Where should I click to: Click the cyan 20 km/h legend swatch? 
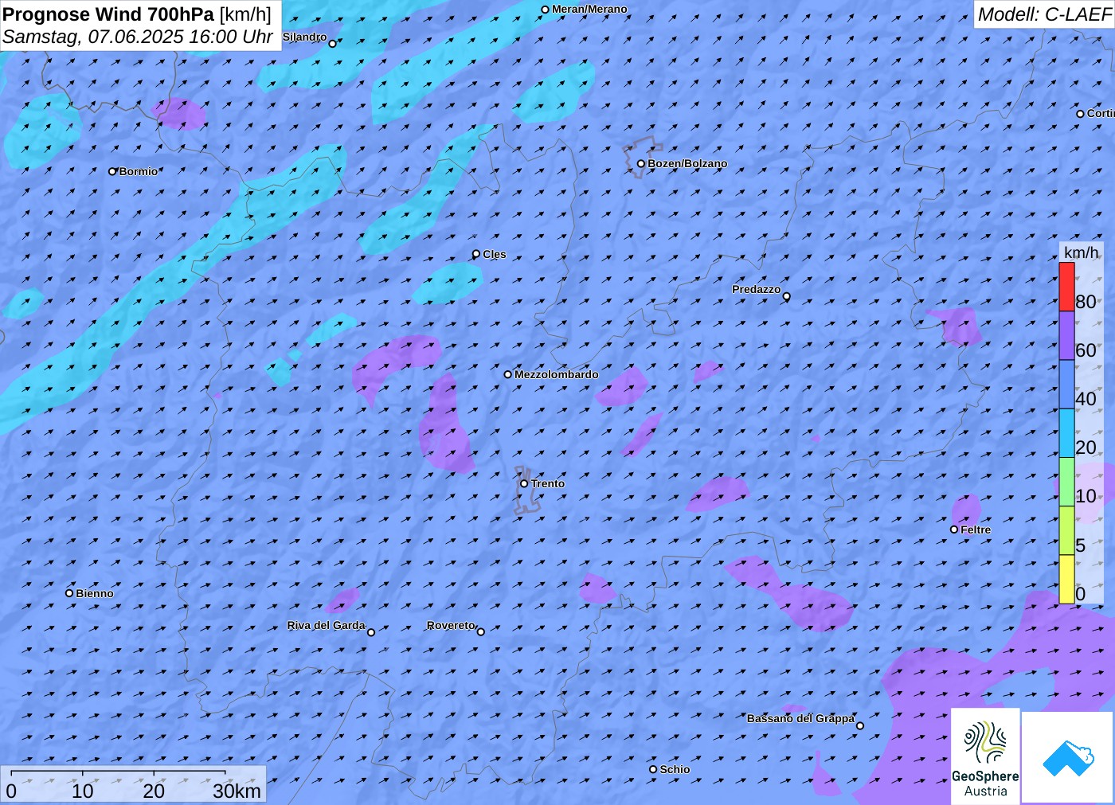[x=1066, y=433]
